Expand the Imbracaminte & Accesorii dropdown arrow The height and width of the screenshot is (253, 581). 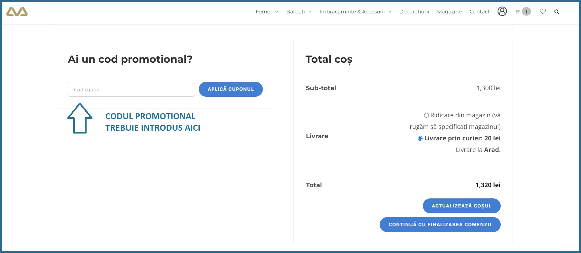pyautogui.click(x=390, y=12)
